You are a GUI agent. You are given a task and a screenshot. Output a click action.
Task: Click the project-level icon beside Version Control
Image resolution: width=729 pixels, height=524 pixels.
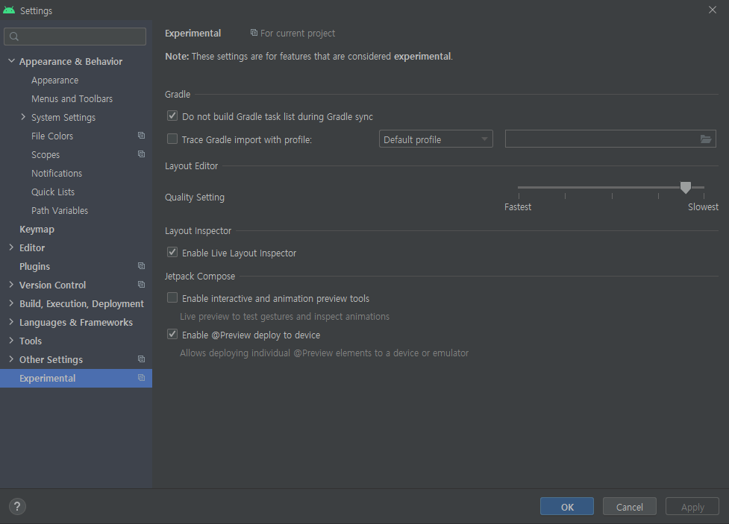141,285
